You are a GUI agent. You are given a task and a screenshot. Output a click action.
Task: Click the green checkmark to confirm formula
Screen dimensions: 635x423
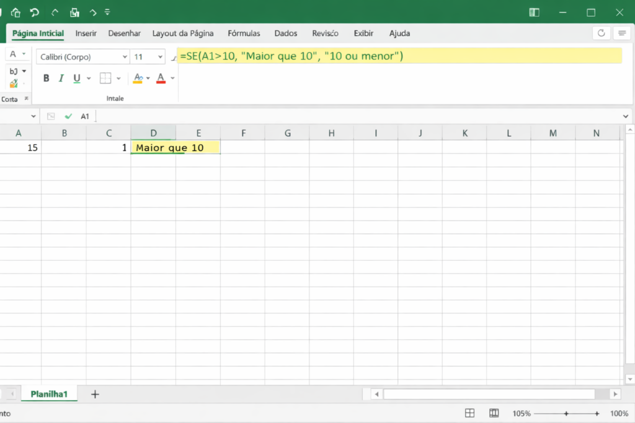[68, 116]
